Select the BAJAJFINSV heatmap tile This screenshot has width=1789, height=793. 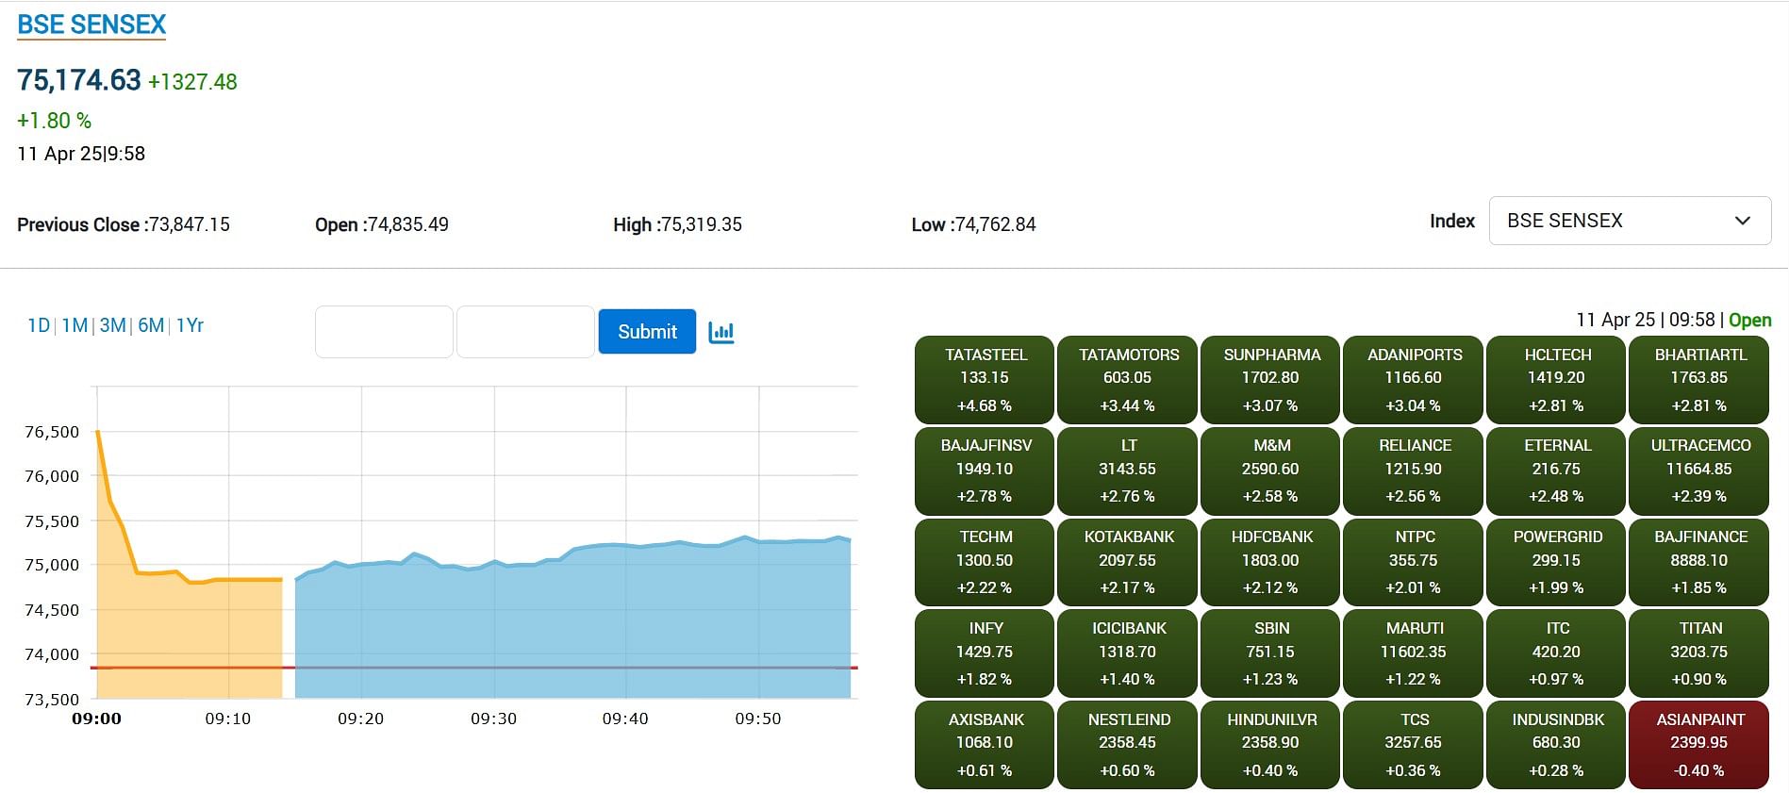[x=985, y=471]
